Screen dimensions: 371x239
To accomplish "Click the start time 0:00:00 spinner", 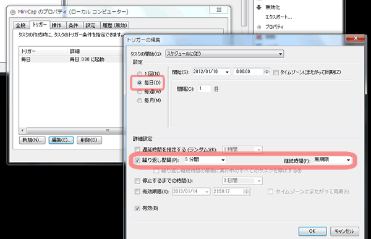I will (x=267, y=72).
